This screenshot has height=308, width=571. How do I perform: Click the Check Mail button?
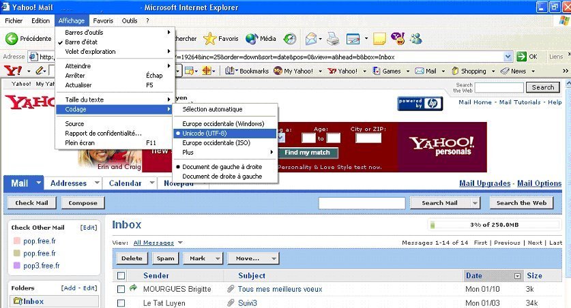[31, 203]
